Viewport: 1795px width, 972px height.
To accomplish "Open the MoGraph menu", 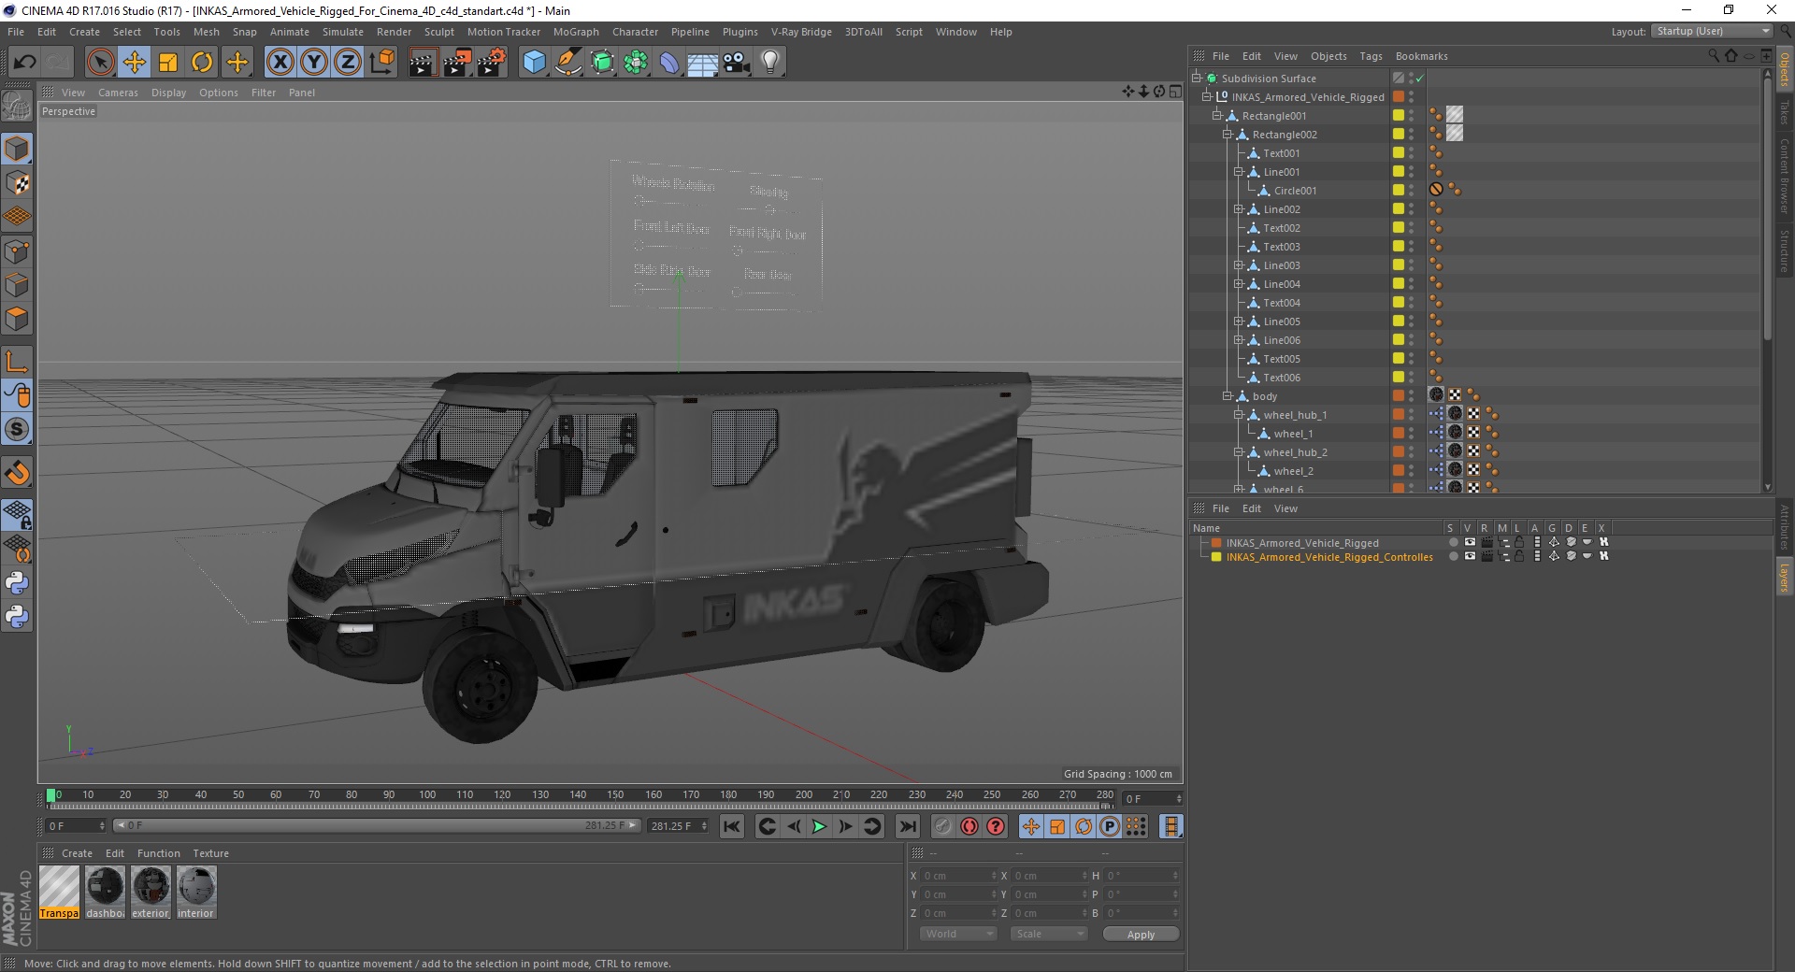I will pos(576,32).
